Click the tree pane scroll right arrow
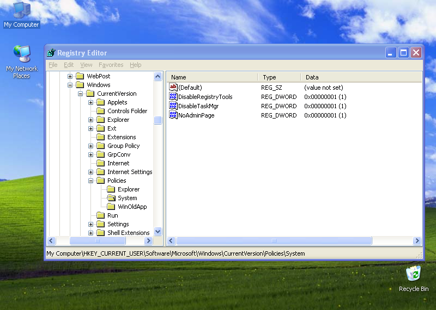This screenshot has width=436, height=310. pos(148,240)
